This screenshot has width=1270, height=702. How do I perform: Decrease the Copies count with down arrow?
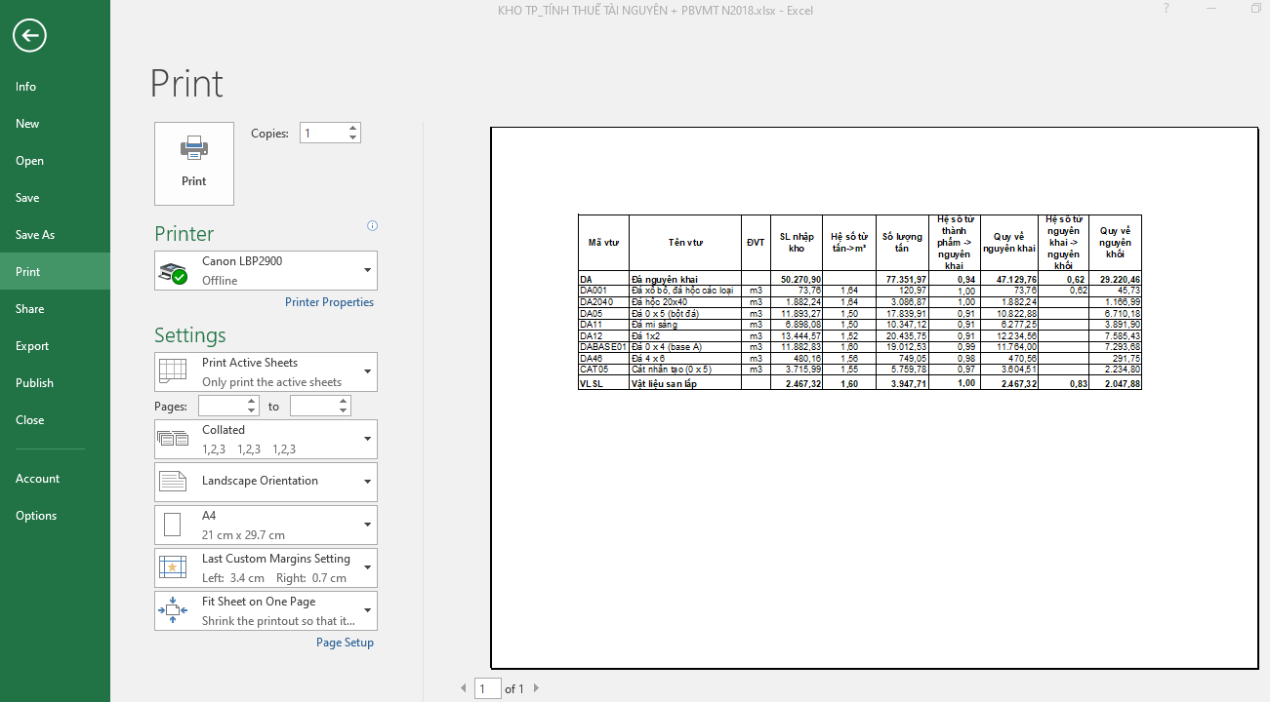(352, 137)
